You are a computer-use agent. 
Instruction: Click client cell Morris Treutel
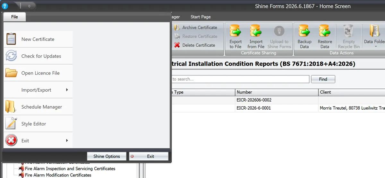click(352, 108)
